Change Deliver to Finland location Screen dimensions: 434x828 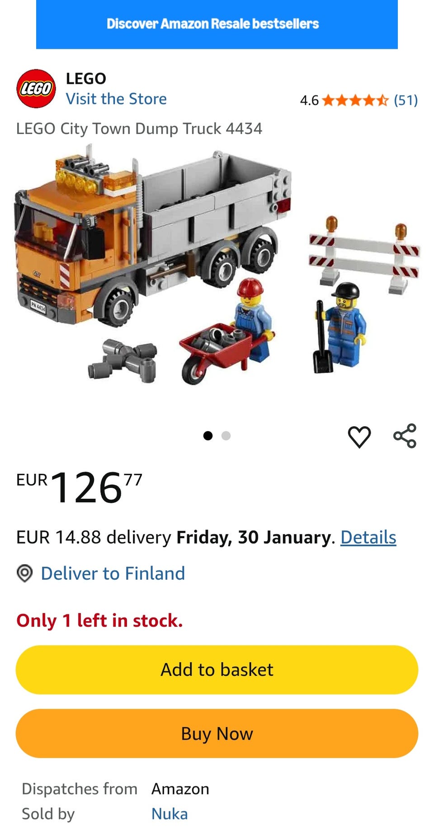(x=113, y=573)
